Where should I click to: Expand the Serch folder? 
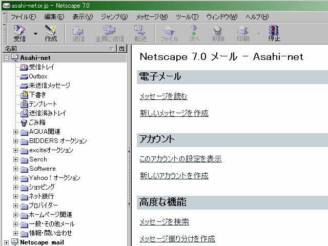click(x=15, y=159)
